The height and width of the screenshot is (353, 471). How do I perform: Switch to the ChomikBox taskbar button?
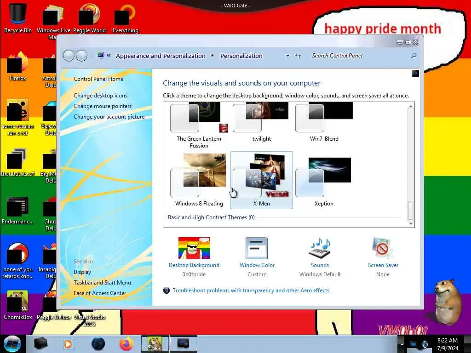tap(155, 344)
